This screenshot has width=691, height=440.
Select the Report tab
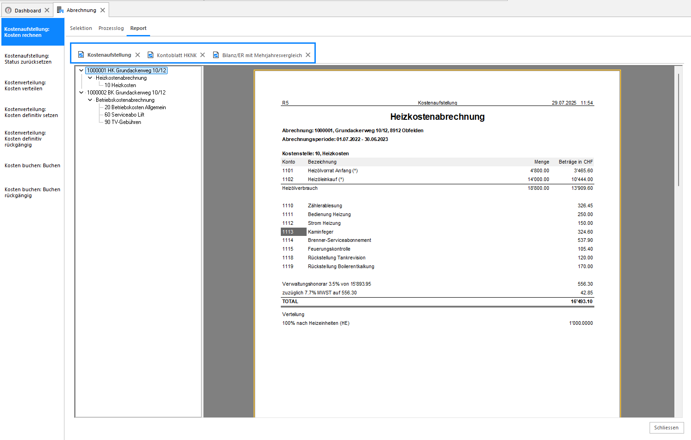(x=138, y=28)
